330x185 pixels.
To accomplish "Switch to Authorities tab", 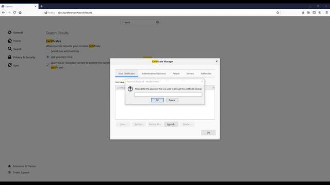I will coord(206,73).
